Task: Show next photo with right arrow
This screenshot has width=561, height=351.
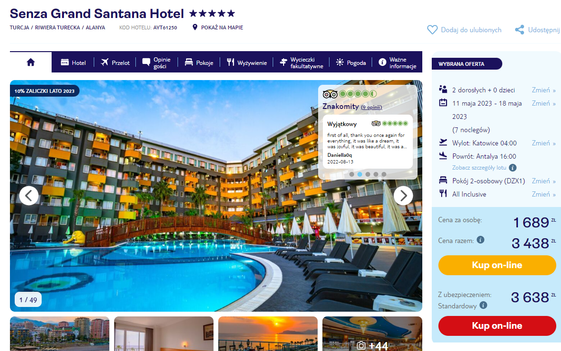Action: 403,196
